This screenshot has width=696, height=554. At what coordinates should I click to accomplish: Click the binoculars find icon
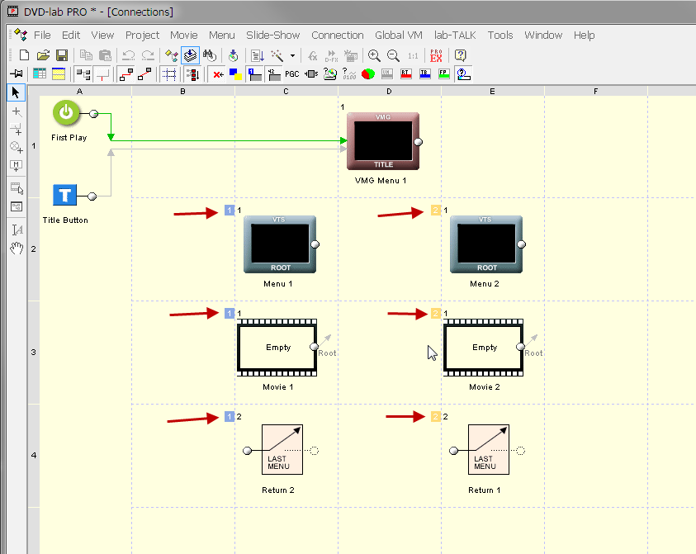click(x=210, y=55)
